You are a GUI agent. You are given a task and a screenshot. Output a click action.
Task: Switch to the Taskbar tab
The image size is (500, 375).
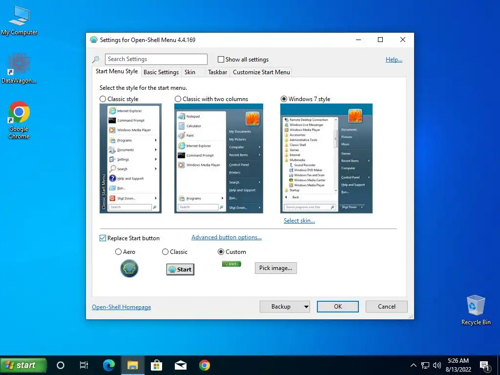[x=217, y=72]
